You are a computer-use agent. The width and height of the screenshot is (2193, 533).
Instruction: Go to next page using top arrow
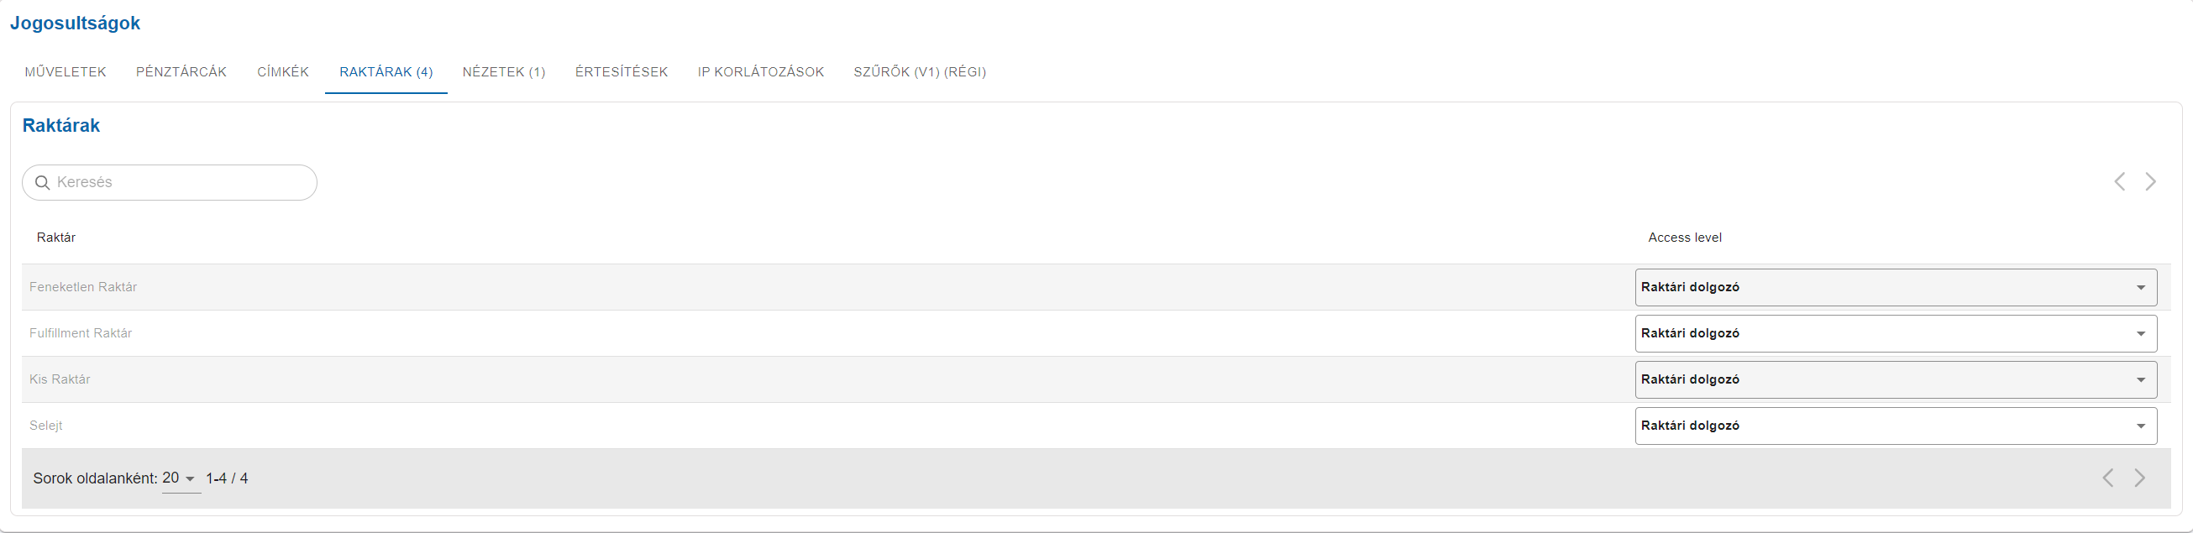coord(2151,181)
